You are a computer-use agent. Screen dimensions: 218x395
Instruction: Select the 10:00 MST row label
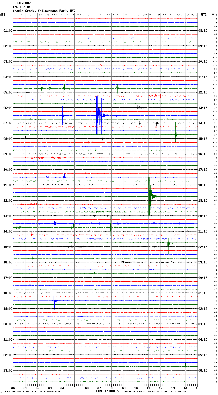point(8,170)
